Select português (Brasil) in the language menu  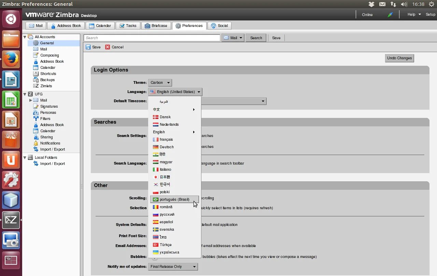174,199
